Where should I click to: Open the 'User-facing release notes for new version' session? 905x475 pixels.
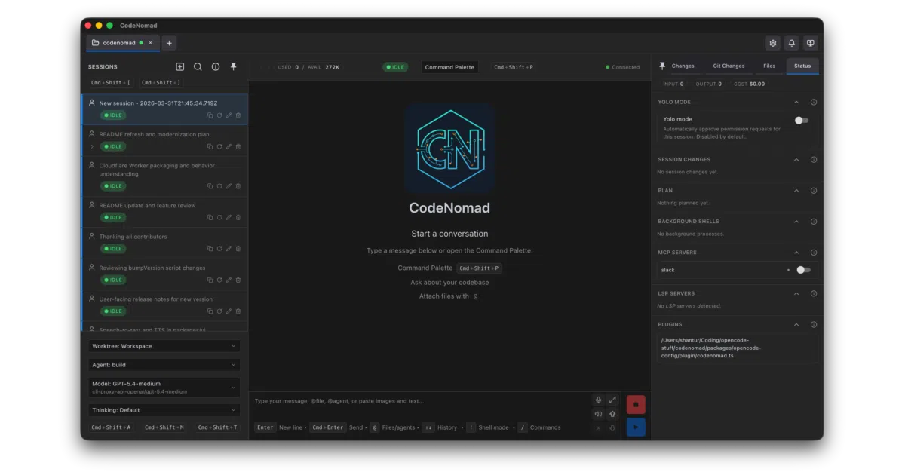pos(164,305)
